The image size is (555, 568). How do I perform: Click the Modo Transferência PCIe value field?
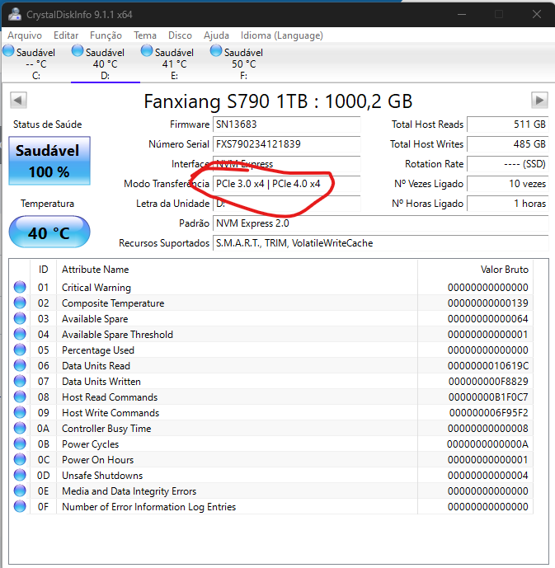[286, 184]
